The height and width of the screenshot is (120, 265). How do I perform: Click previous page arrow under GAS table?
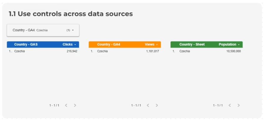pos(66,105)
